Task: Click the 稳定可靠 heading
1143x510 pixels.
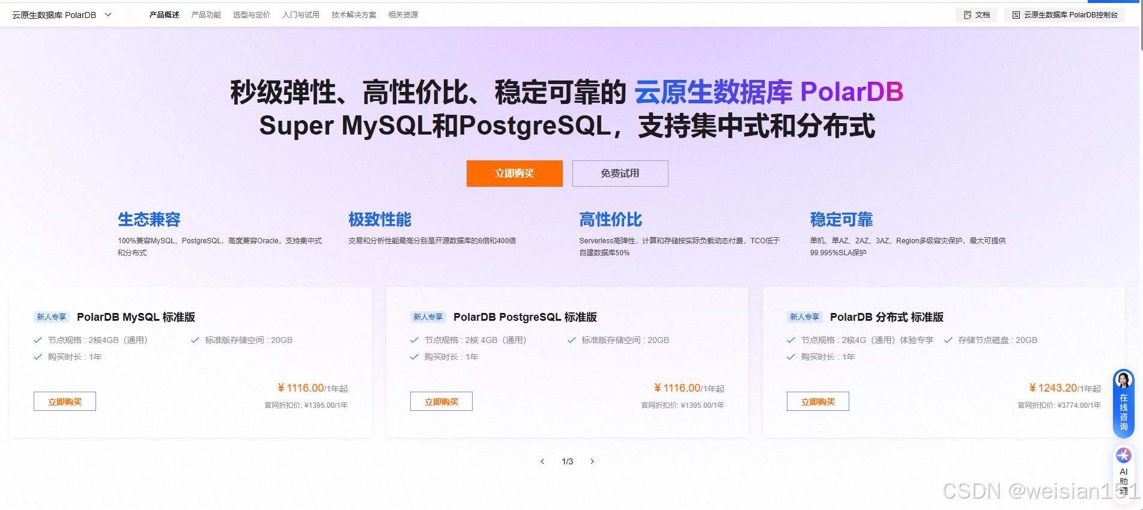Action: click(x=841, y=220)
